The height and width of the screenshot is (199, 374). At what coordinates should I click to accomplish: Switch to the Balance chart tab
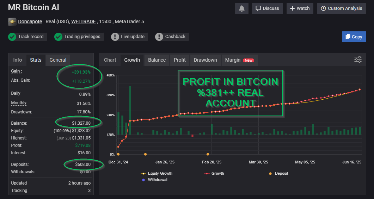pyautogui.click(x=157, y=60)
